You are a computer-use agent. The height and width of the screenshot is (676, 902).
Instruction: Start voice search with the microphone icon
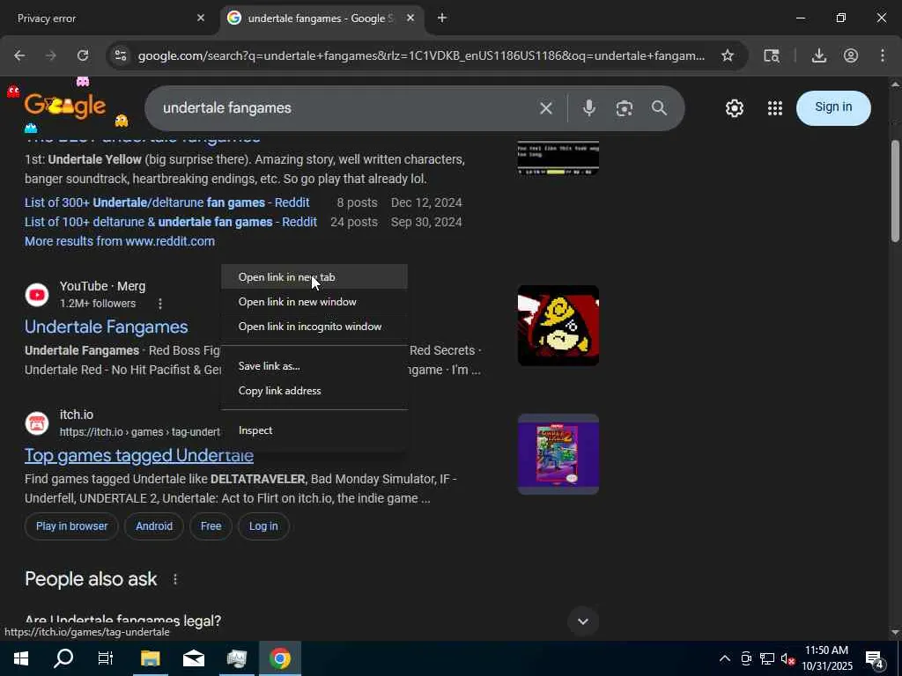589,108
